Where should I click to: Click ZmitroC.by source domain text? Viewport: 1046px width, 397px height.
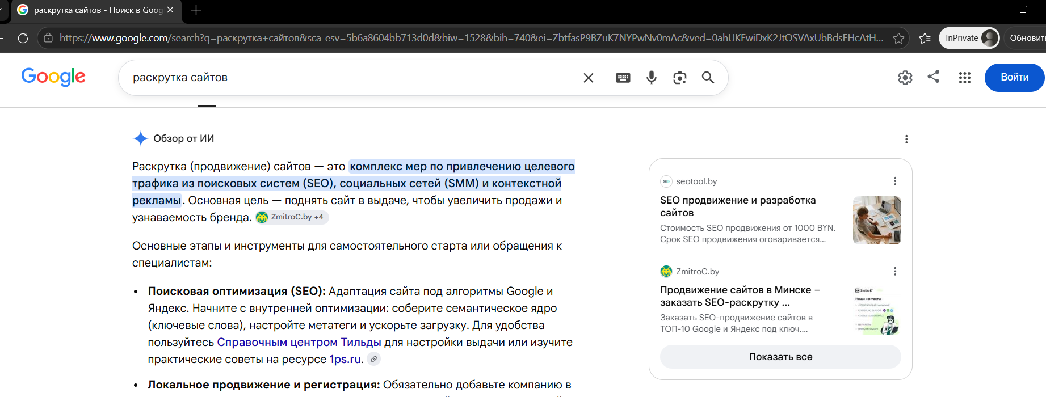[x=698, y=272]
